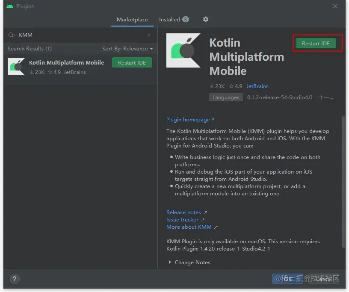
Task: Click the 23K downloads count in details
Action: click(217, 86)
